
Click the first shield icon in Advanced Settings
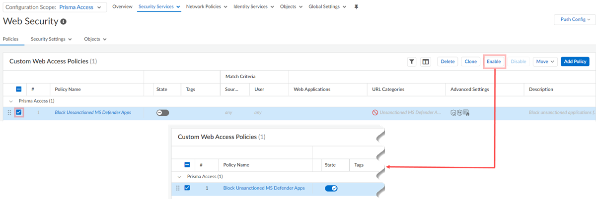[x=453, y=112]
